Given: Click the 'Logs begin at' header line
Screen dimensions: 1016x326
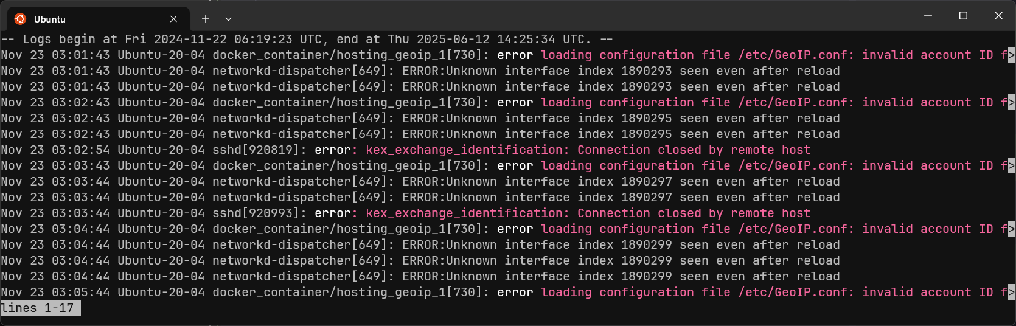Looking at the screenshot, I should [x=307, y=39].
